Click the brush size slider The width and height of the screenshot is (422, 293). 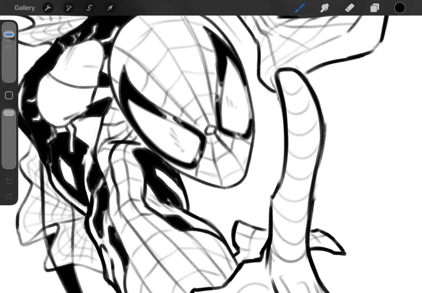pyautogui.click(x=9, y=53)
